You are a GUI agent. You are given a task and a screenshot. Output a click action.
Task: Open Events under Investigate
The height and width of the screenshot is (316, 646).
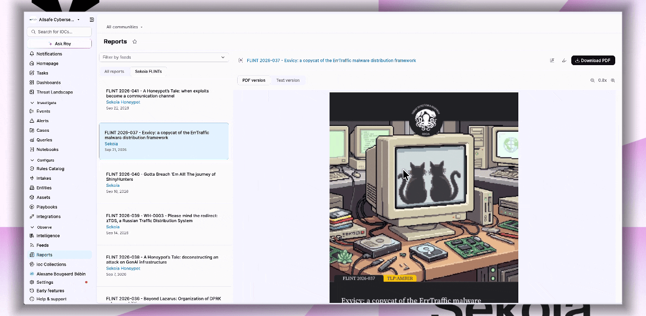coord(43,111)
